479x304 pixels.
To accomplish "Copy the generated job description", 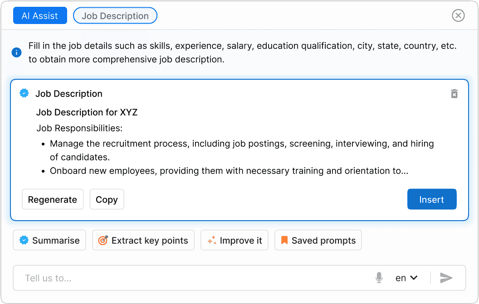I will pos(107,199).
